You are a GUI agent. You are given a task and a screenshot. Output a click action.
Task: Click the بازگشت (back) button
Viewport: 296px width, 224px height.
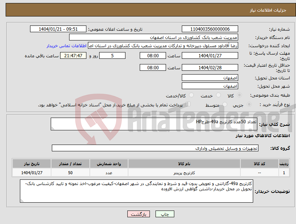point(139,214)
